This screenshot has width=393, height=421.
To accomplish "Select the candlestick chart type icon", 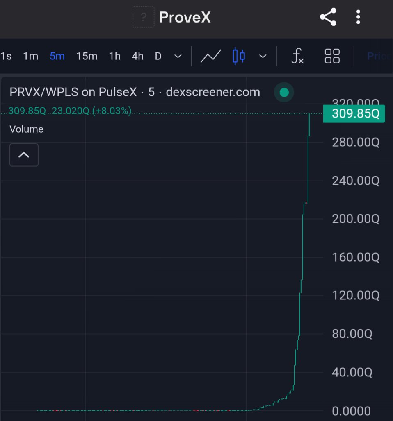I will click(x=239, y=56).
